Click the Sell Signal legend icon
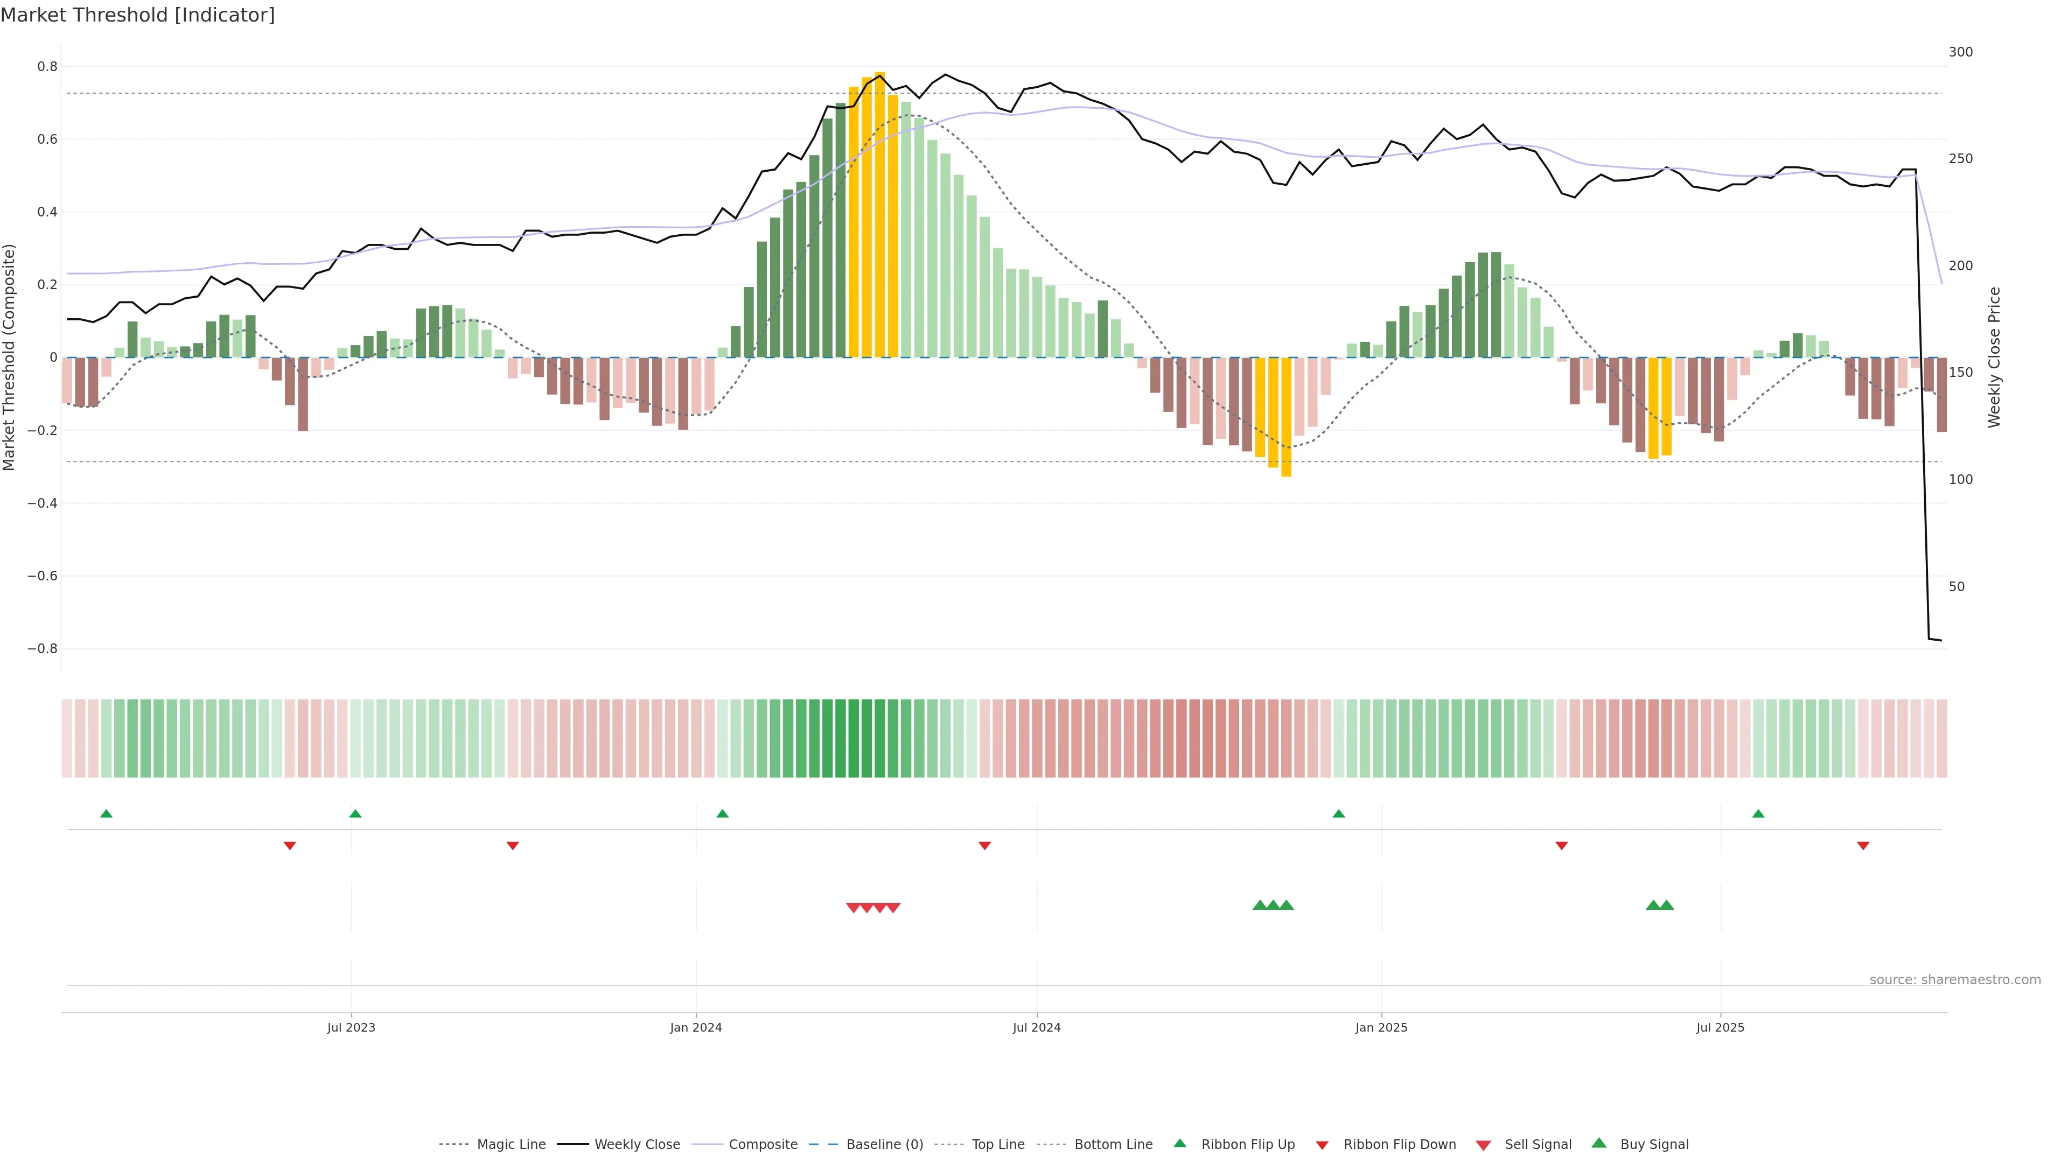 pyautogui.click(x=1484, y=1145)
